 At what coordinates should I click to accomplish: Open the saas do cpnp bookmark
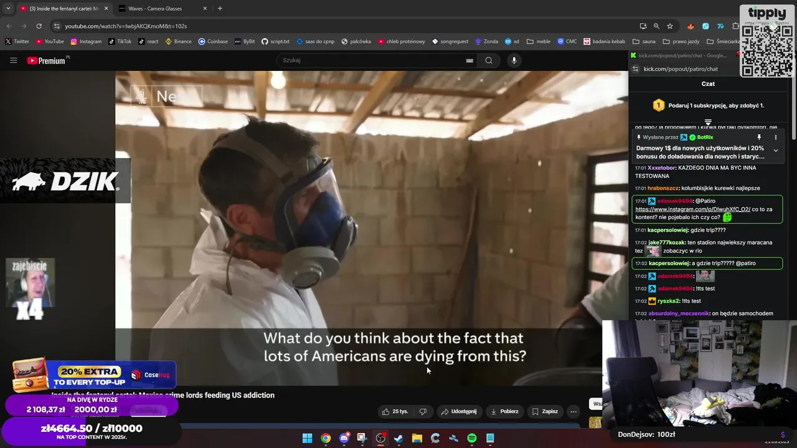315,42
